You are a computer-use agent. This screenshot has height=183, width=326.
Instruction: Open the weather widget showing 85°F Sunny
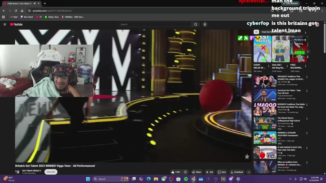click(x=9, y=179)
